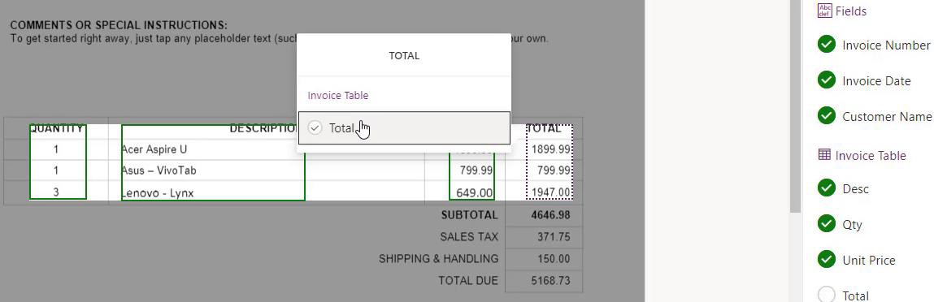This screenshot has width=934, height=302.
Task: Select the QUANTITY column green box
Action: pos(58,162)
